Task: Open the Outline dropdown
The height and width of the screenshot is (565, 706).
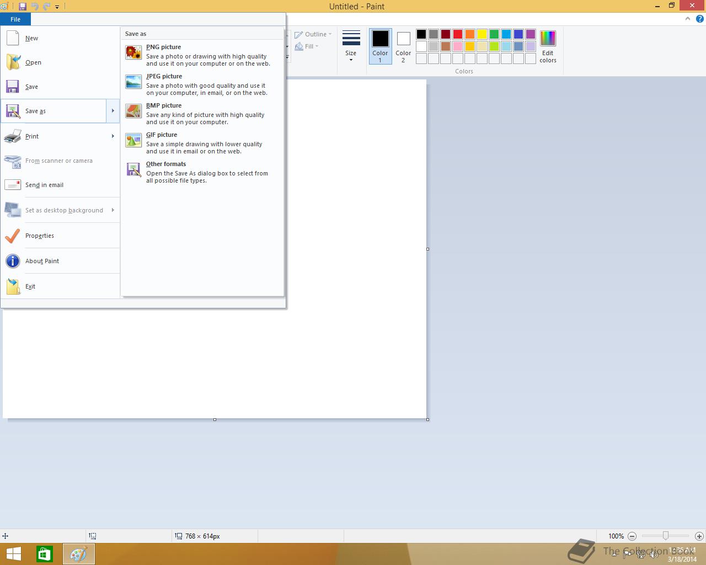Action: pos(313,34)
